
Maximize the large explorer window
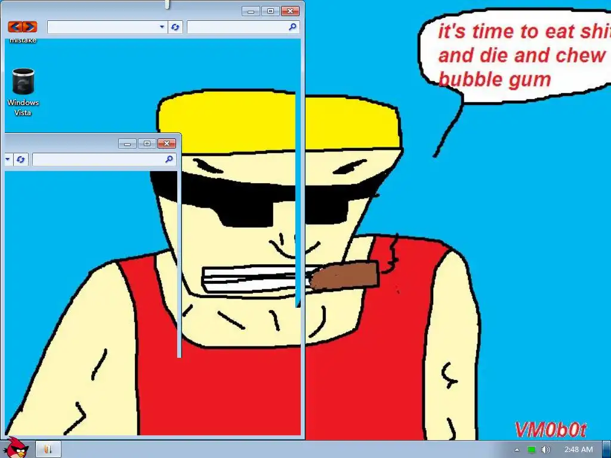[270, 11]
